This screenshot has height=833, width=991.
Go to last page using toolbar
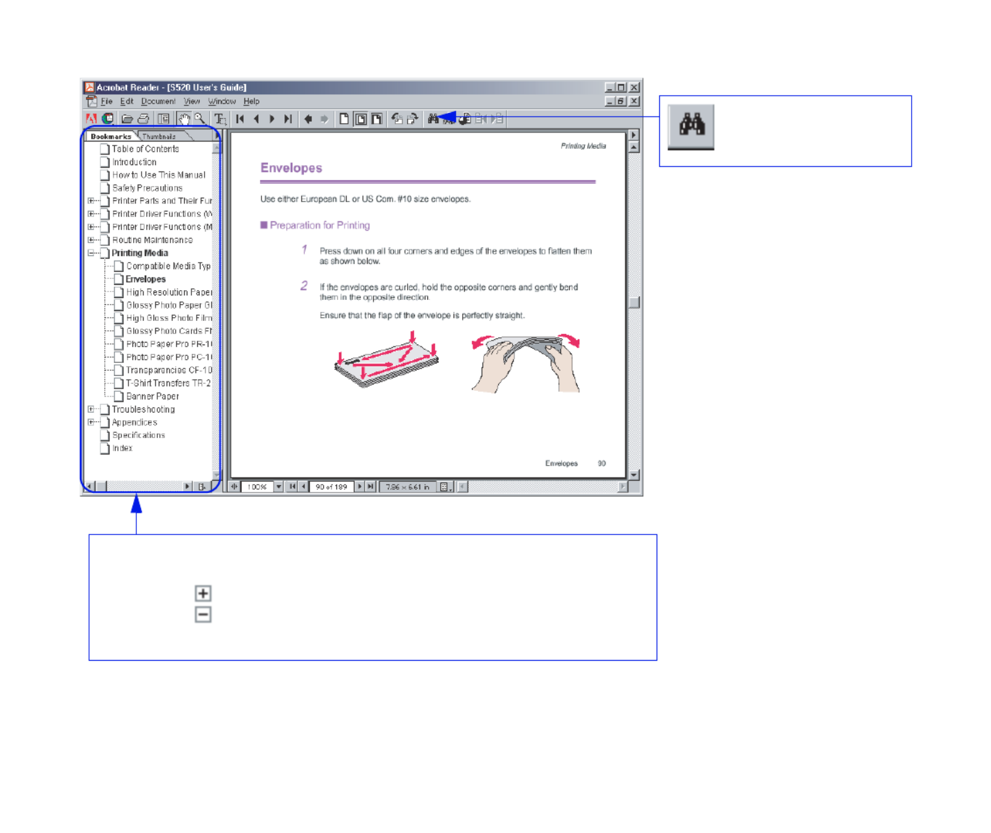click(288, 119)
